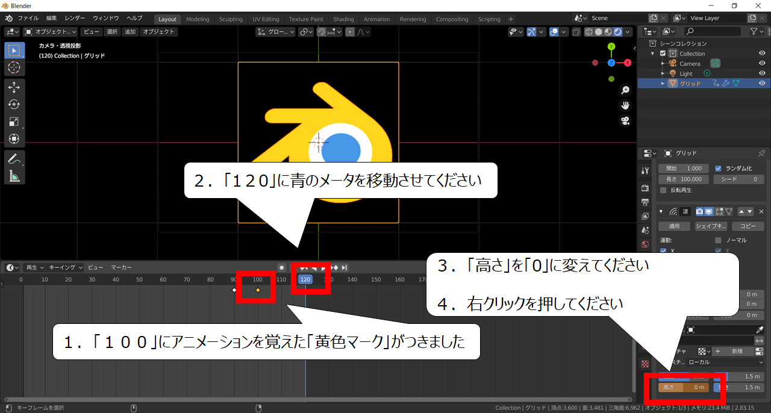Open the View Layer properties tab
Screen dimensions: 771x413
[x=645, y=216]
